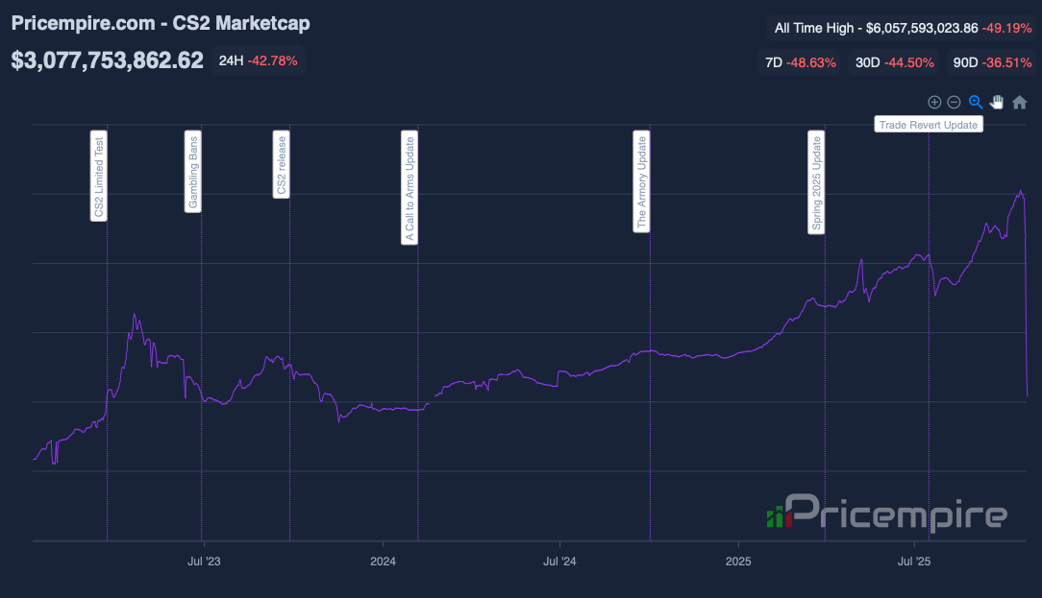The height and width of the screenshot is (598, 1042).
Task: Select the 24H change badge
Action: [x=258, y=60]
